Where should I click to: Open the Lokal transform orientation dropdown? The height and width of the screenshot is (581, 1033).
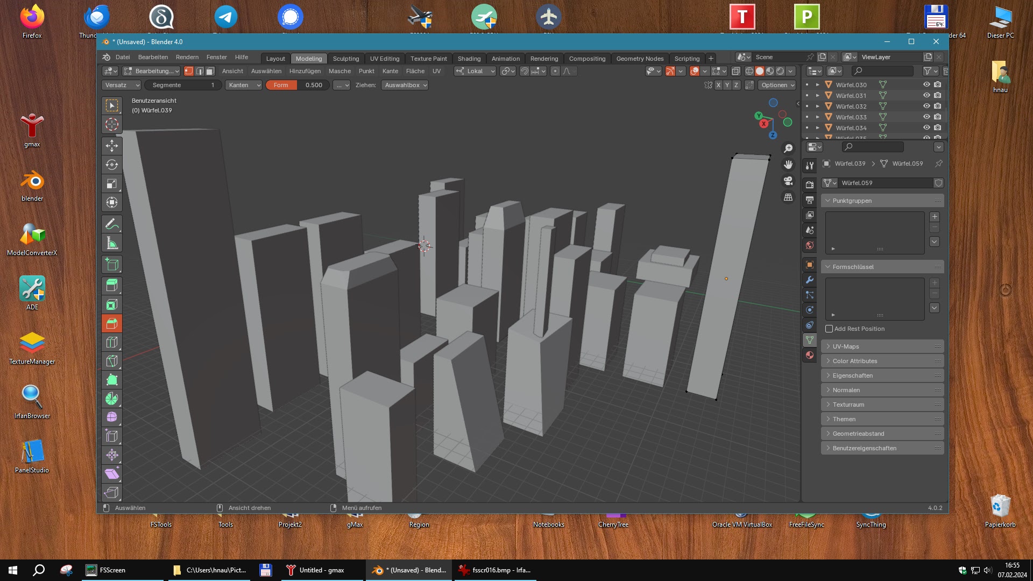click(x=475, y=71)
